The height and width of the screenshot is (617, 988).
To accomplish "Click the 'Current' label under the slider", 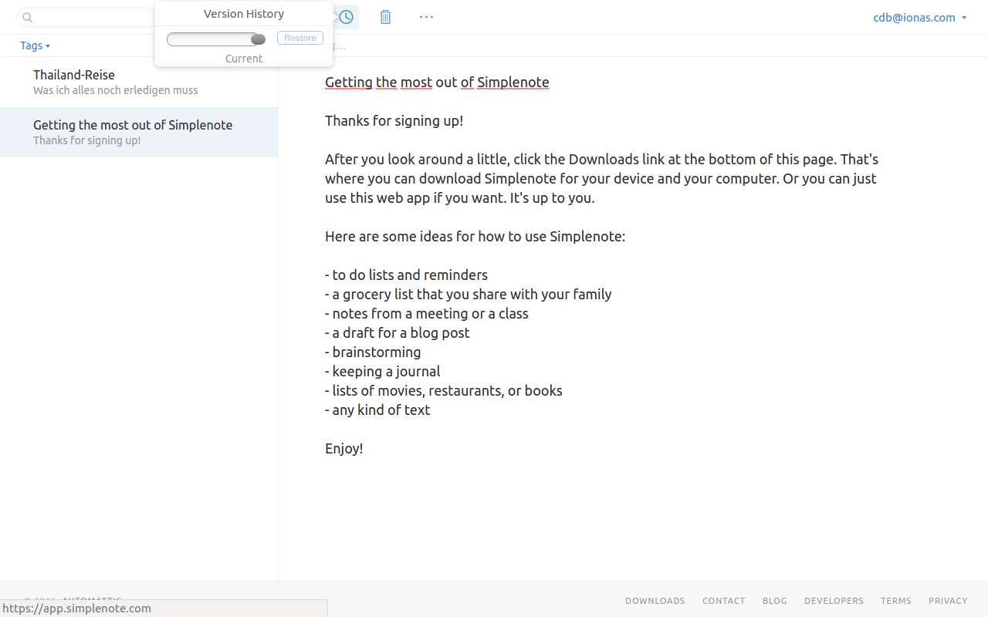I will pyautogui.click(x=244, y=59).
